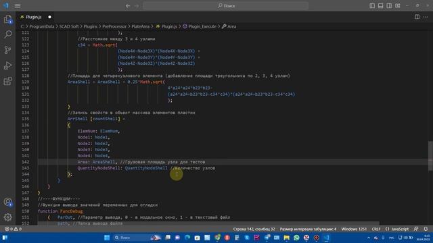Open the ProgramData breadcrumb
Viewport: 433px width, 243px height.
(x=42, y=26)
